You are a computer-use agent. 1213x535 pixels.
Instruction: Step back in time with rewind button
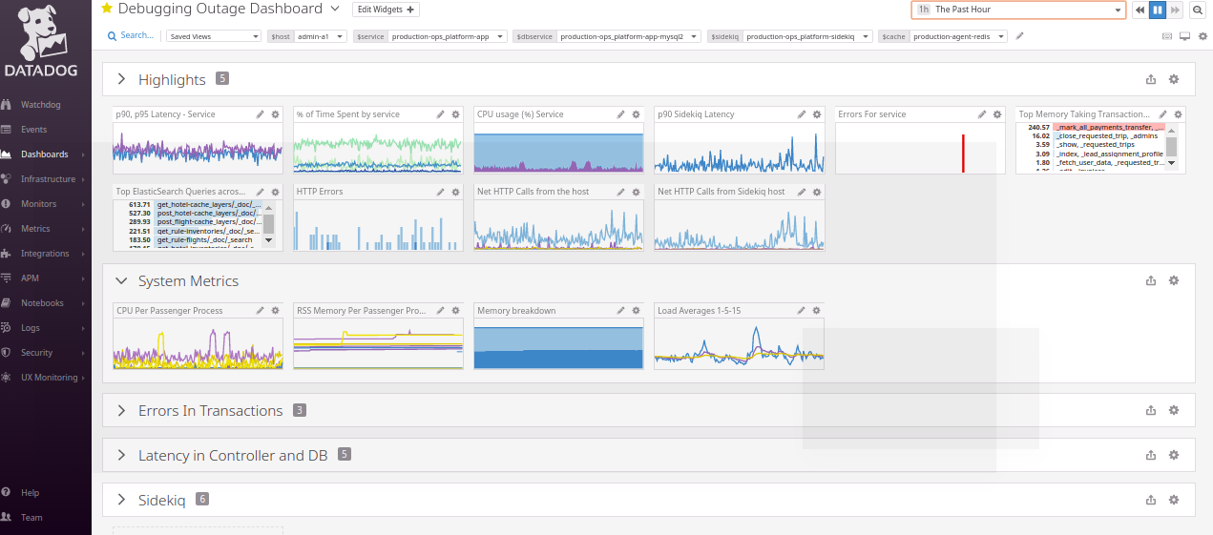point(1140,10)
